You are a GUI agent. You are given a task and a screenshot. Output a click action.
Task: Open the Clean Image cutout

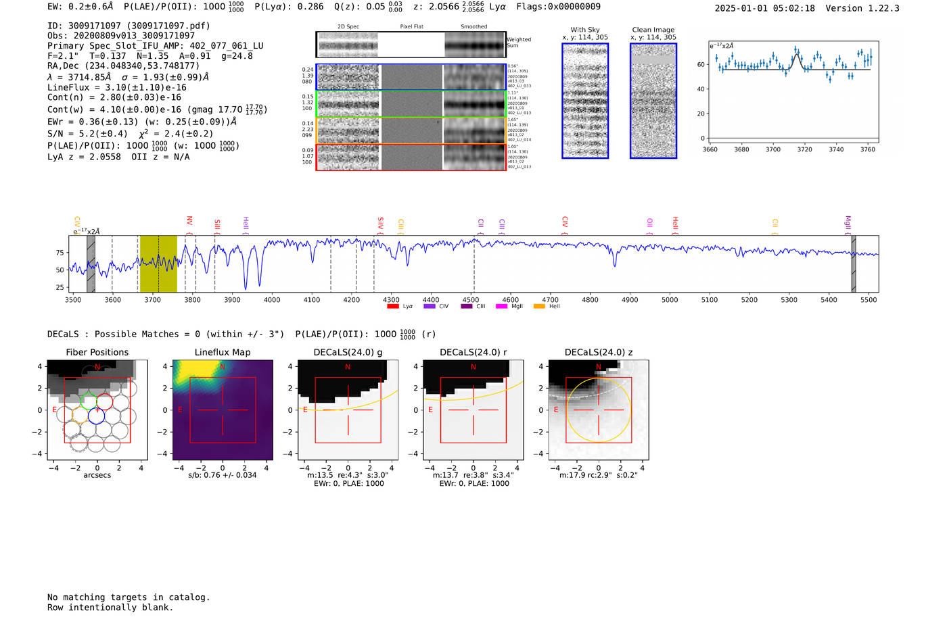tap(653, 101)
